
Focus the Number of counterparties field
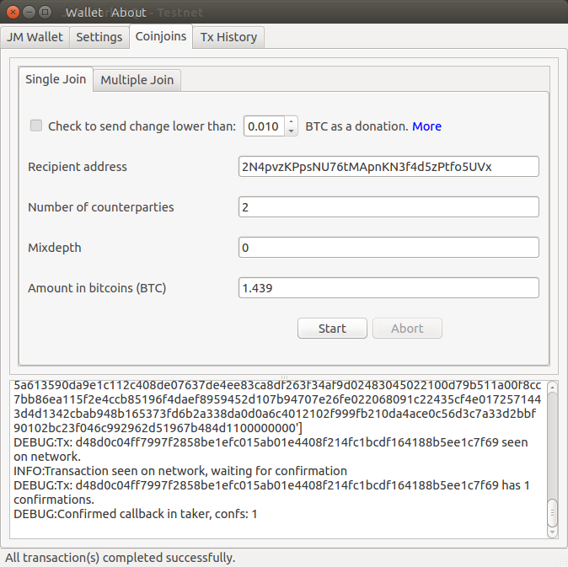click(x=388, y=207)
